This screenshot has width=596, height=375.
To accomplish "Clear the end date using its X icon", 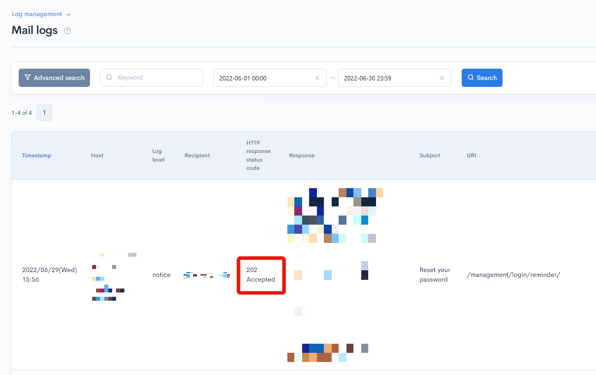I will tap(442, 78).
